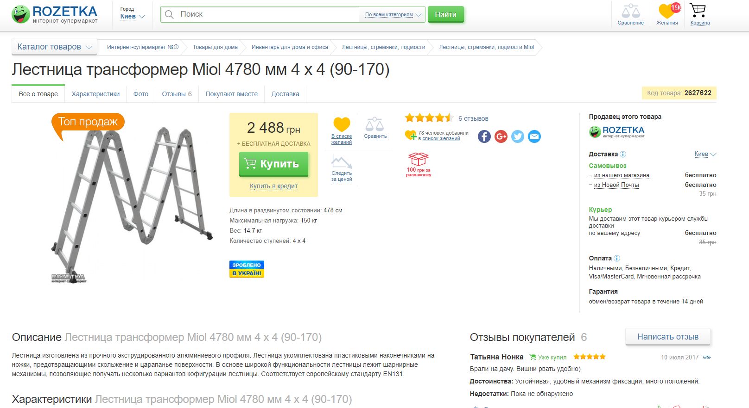
Task: Toggle the Сравнить compare scales icon
Action: (x=374, y=124)
